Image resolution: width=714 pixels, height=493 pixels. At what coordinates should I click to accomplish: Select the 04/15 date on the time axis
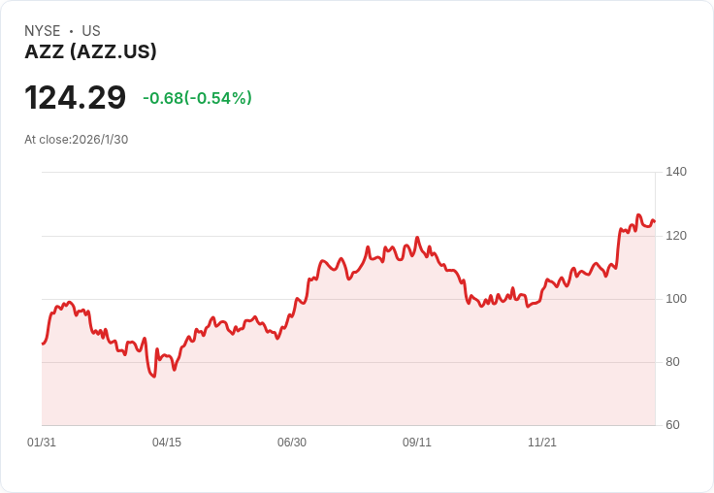[x=167, y=443]
